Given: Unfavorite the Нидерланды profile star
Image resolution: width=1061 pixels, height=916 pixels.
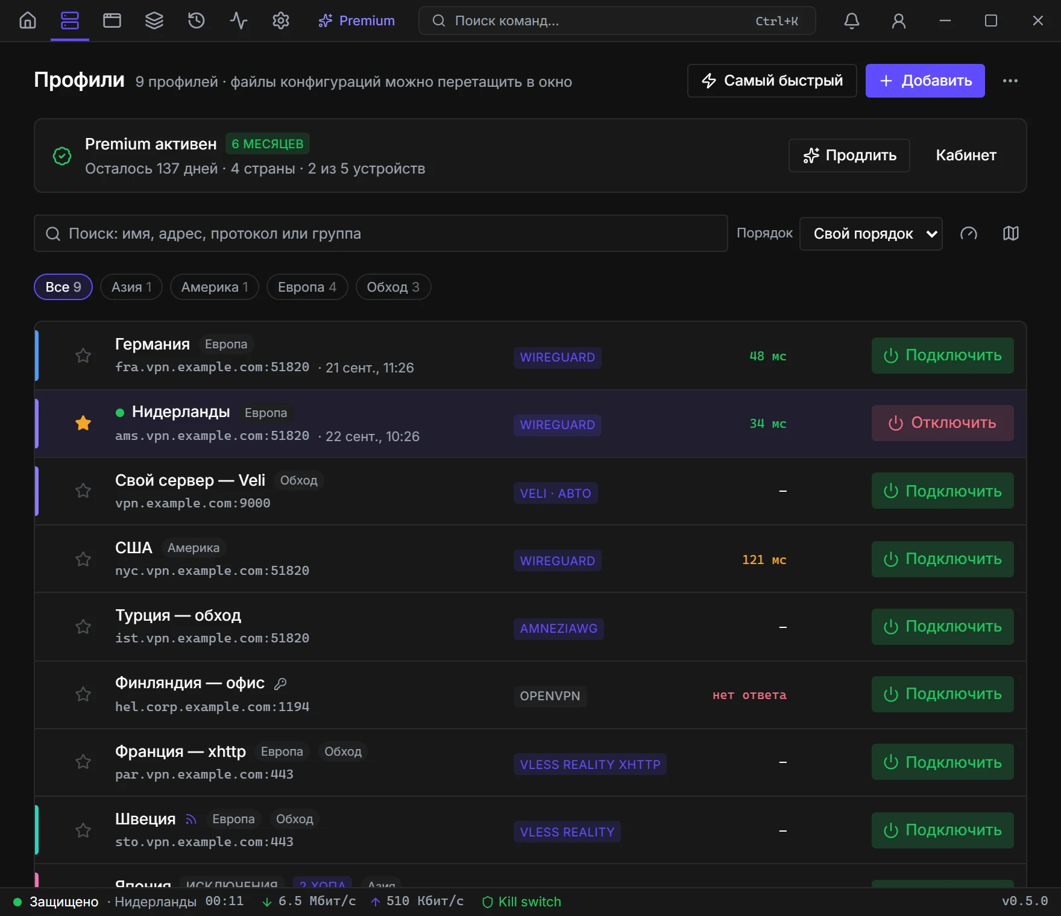Looking at the screenshot, I should click(83, 423).
